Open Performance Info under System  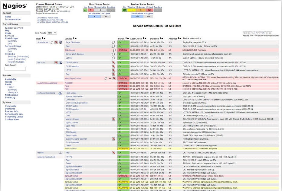[14, 114]
